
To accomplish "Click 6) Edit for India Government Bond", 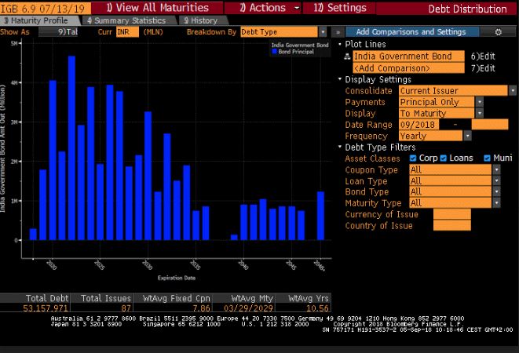I will 483,56.
